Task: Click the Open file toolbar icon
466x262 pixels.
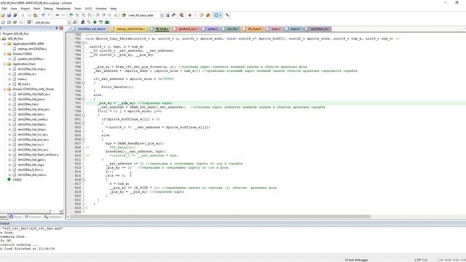Action: click(x=3, y=15)
